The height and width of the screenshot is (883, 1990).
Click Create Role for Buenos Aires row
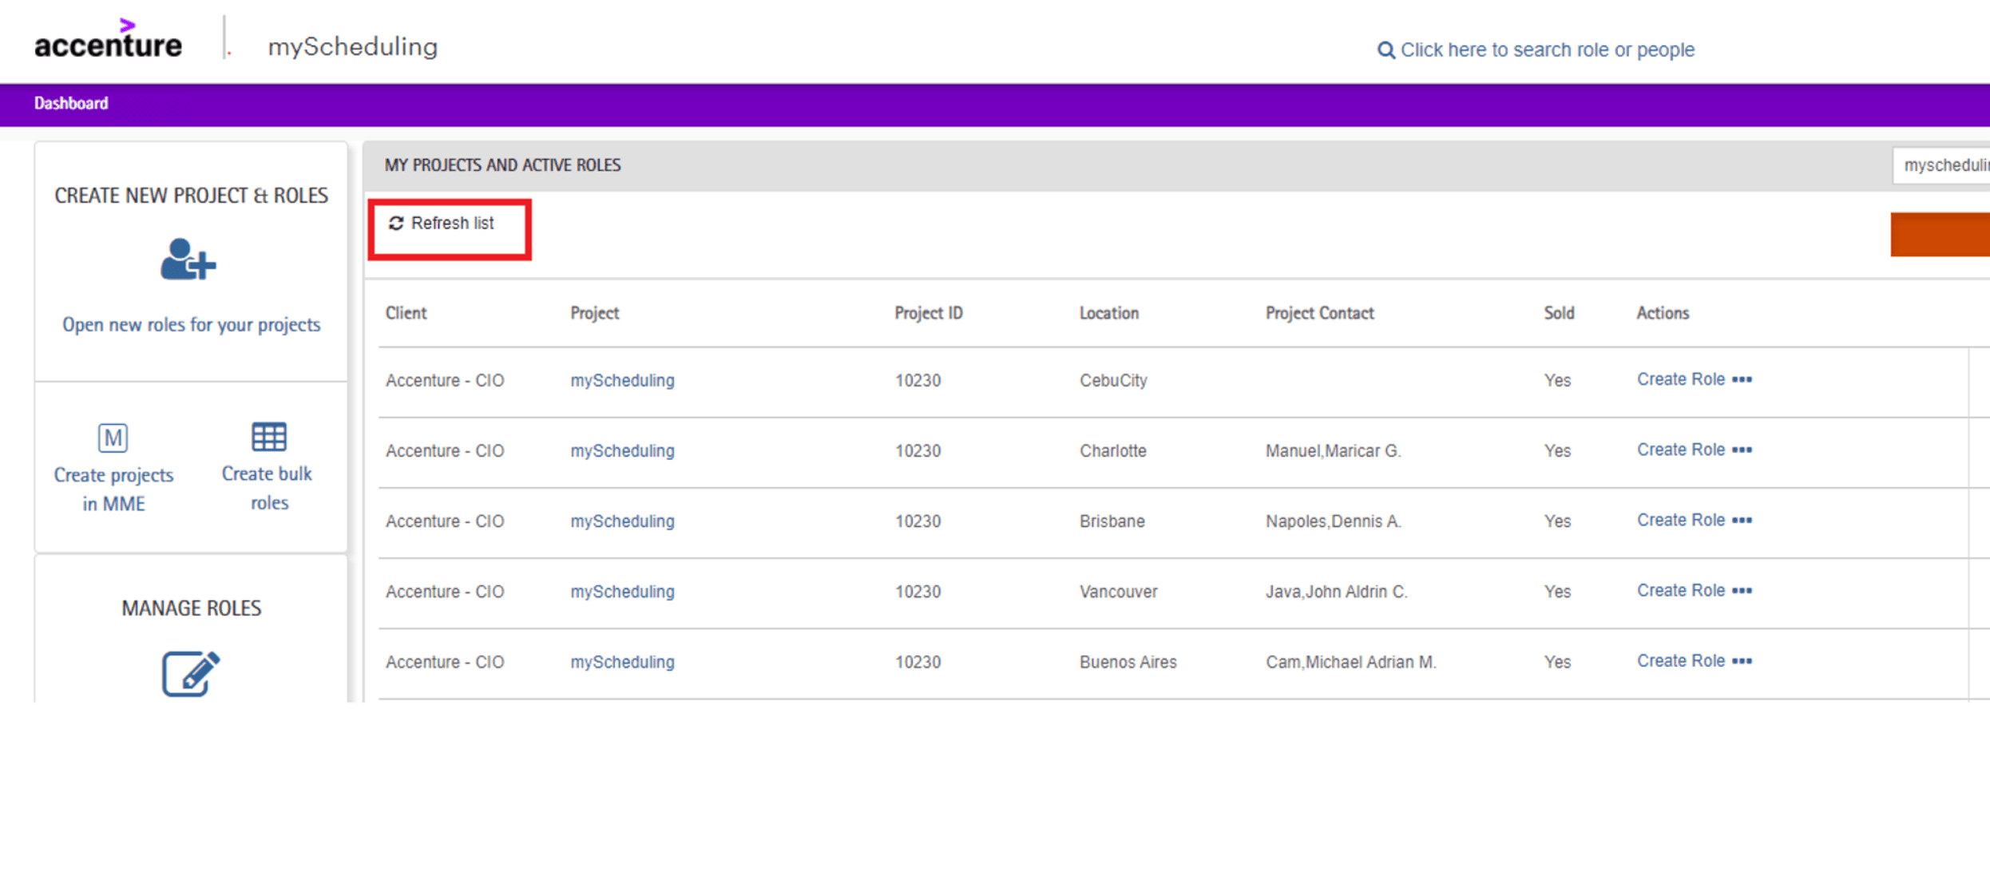(x=1681, y=660)
